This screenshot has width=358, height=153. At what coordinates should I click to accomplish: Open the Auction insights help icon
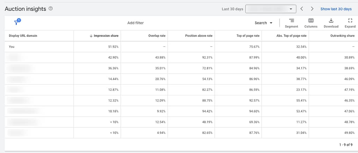51,9
